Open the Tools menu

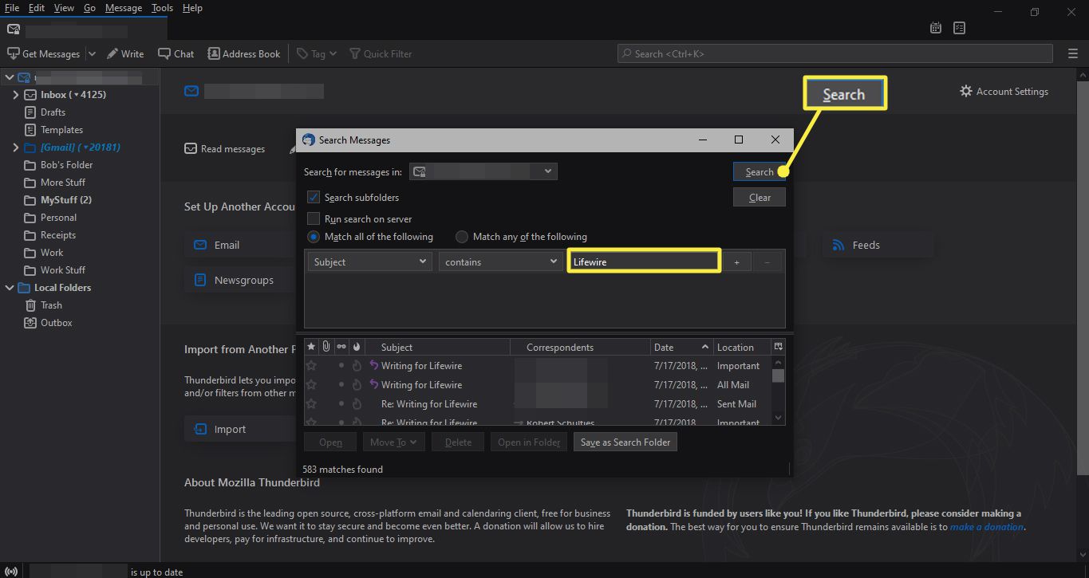pyautogui.click(x=162, y=8)
